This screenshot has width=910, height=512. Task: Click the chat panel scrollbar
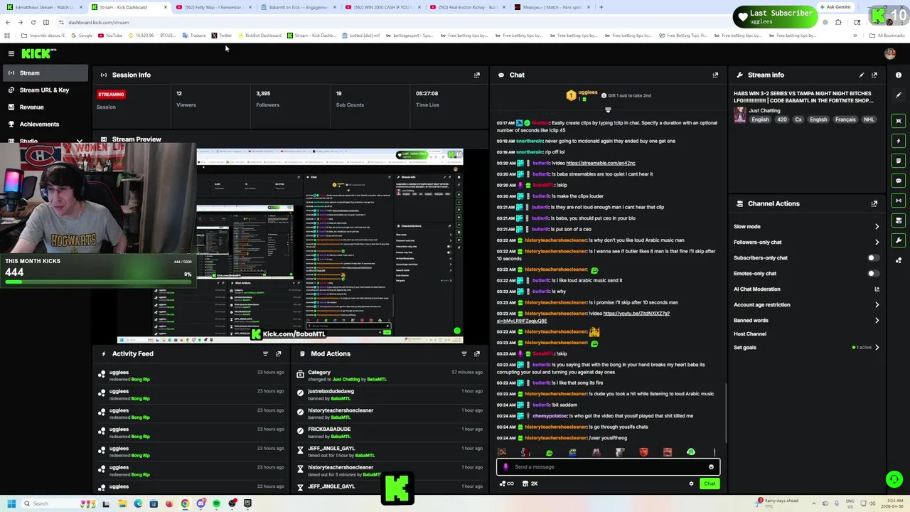click(x=726, y=412)
